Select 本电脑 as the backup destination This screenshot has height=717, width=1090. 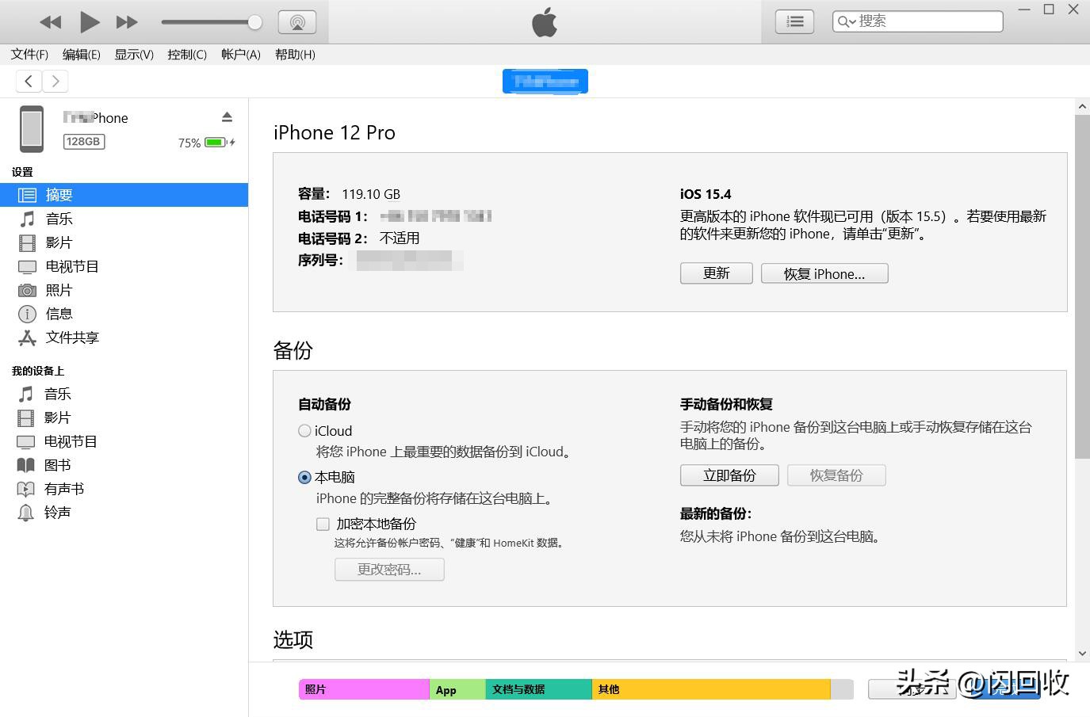coord(304,477)
